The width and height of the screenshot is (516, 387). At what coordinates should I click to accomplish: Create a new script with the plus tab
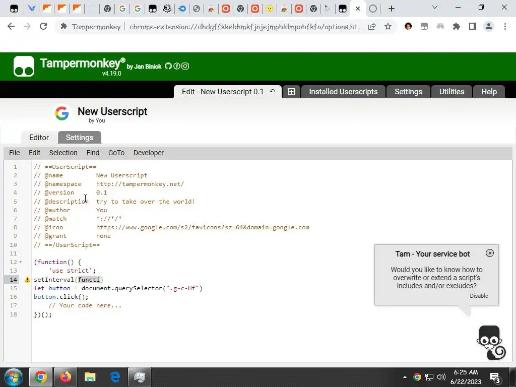(291, 92)
